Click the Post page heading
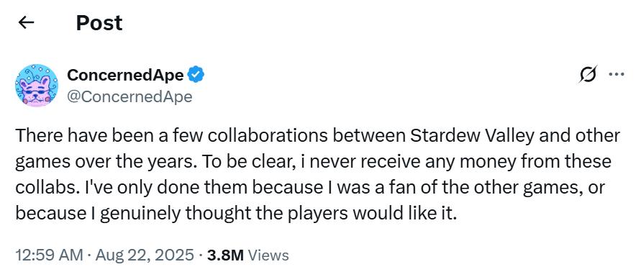This screenshot has width=641, height=272. (x=99, y=23)
